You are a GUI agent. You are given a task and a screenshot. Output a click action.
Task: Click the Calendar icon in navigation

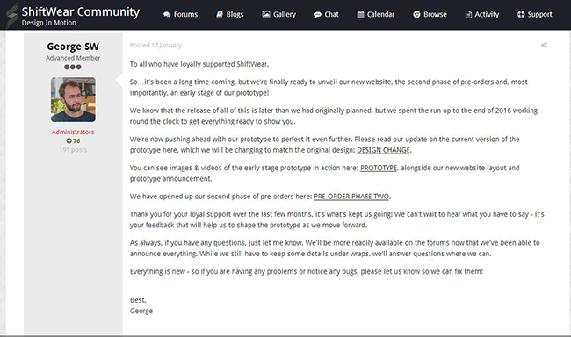click(x=360, y=14)
